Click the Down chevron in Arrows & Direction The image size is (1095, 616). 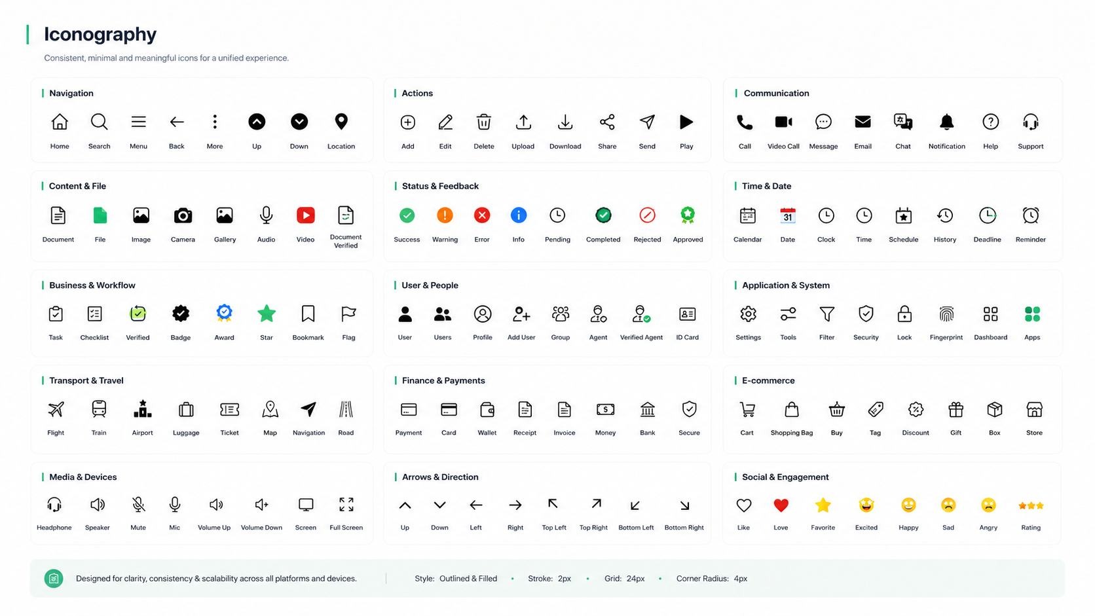tap(439, 505)
